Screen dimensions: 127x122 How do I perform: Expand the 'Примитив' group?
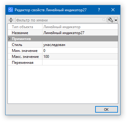tap(9, 39)
